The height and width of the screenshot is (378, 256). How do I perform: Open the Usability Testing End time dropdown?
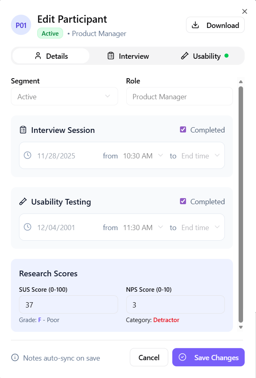pos(201,227)
